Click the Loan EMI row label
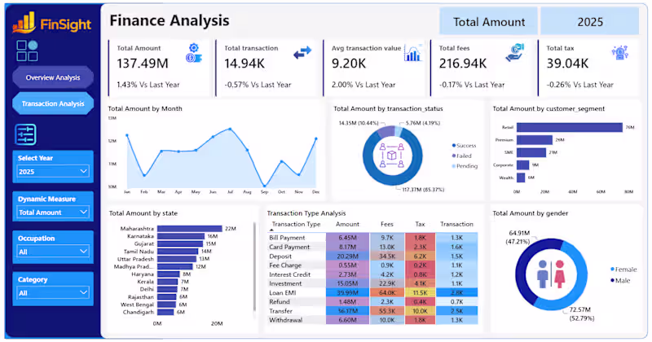The image size is (652, 342). pos(282,292)
